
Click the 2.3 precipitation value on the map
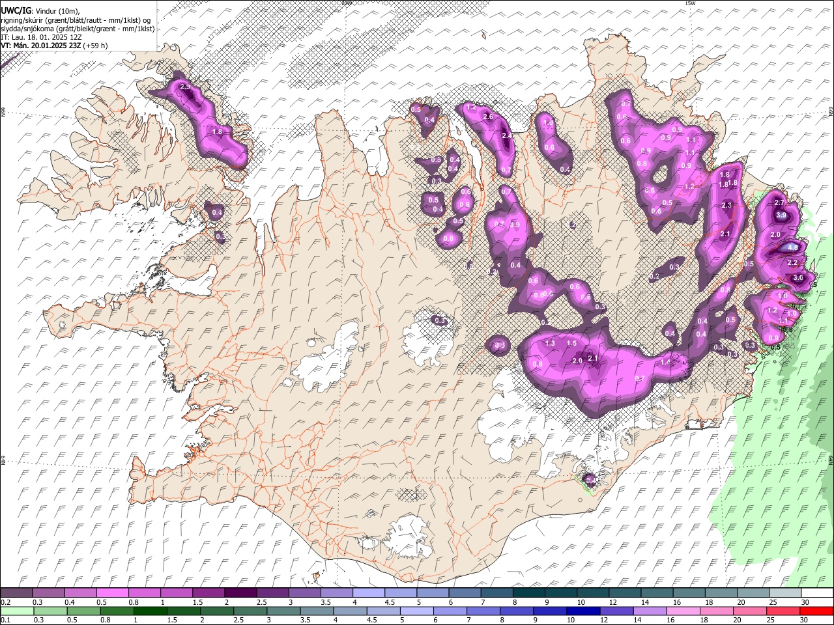point(727,205)
